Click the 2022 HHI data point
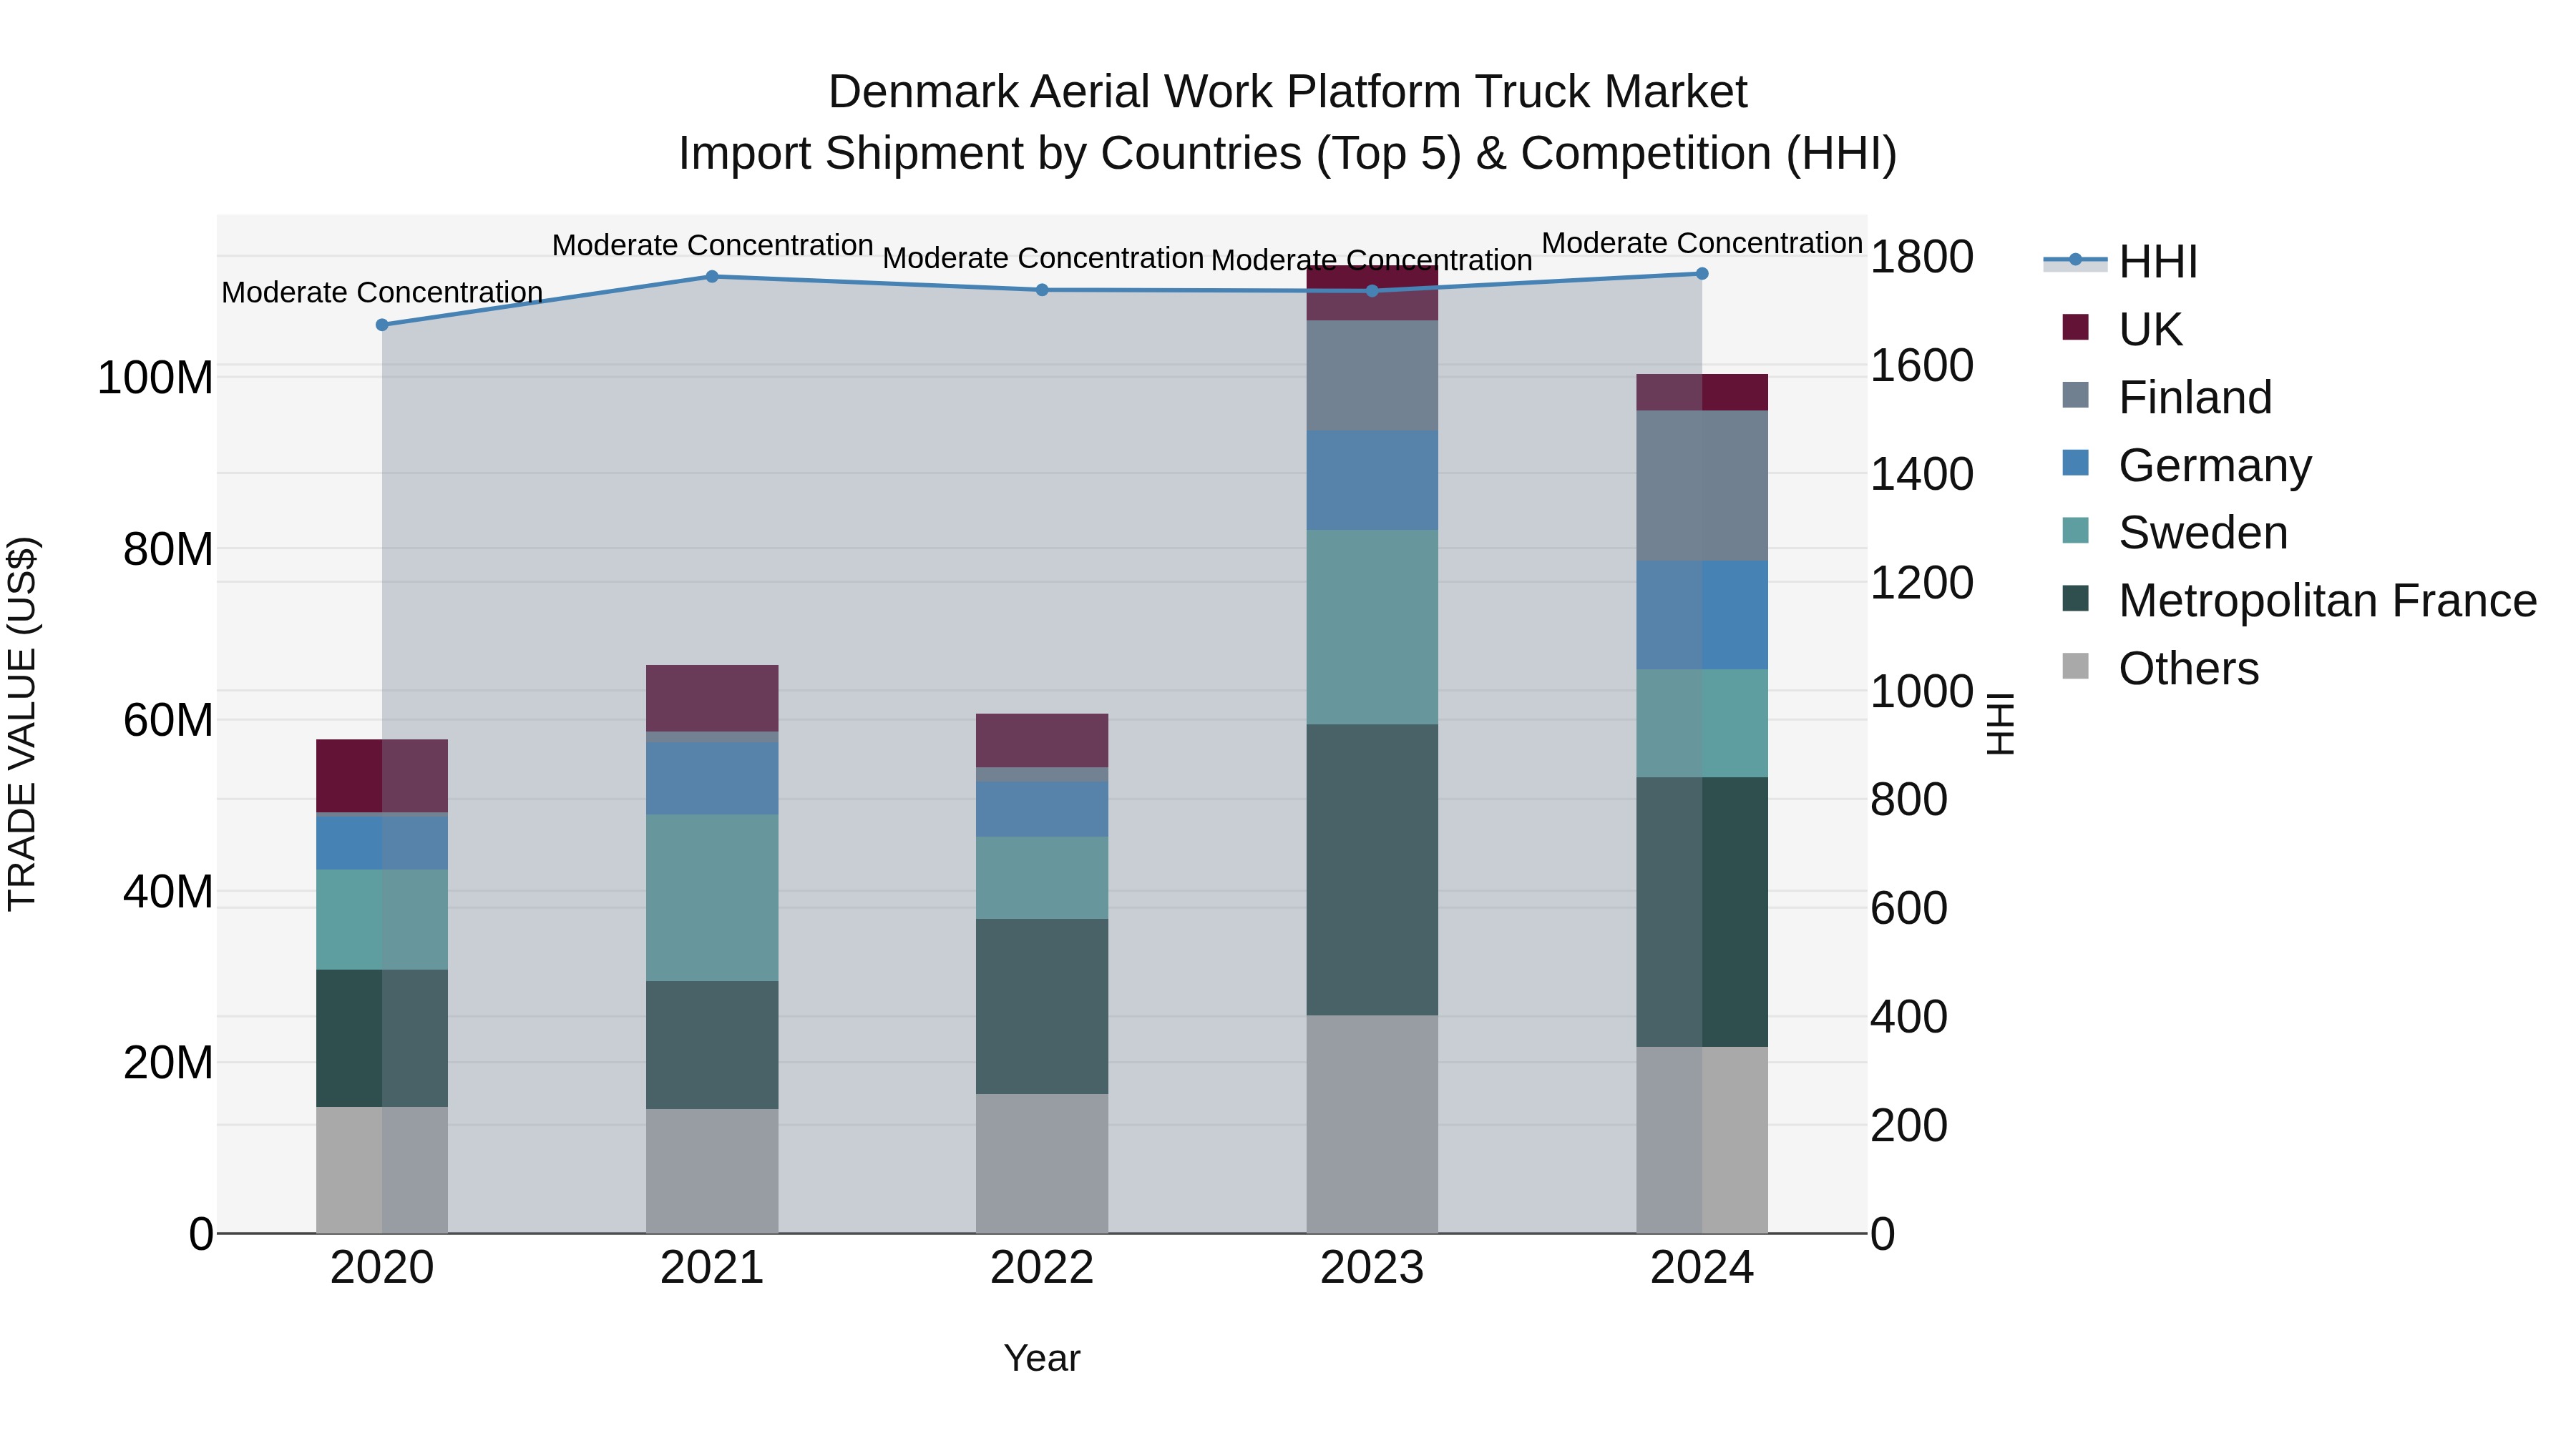The height and width of the screenshot is (1448, 2576). tap(1042, 290)
